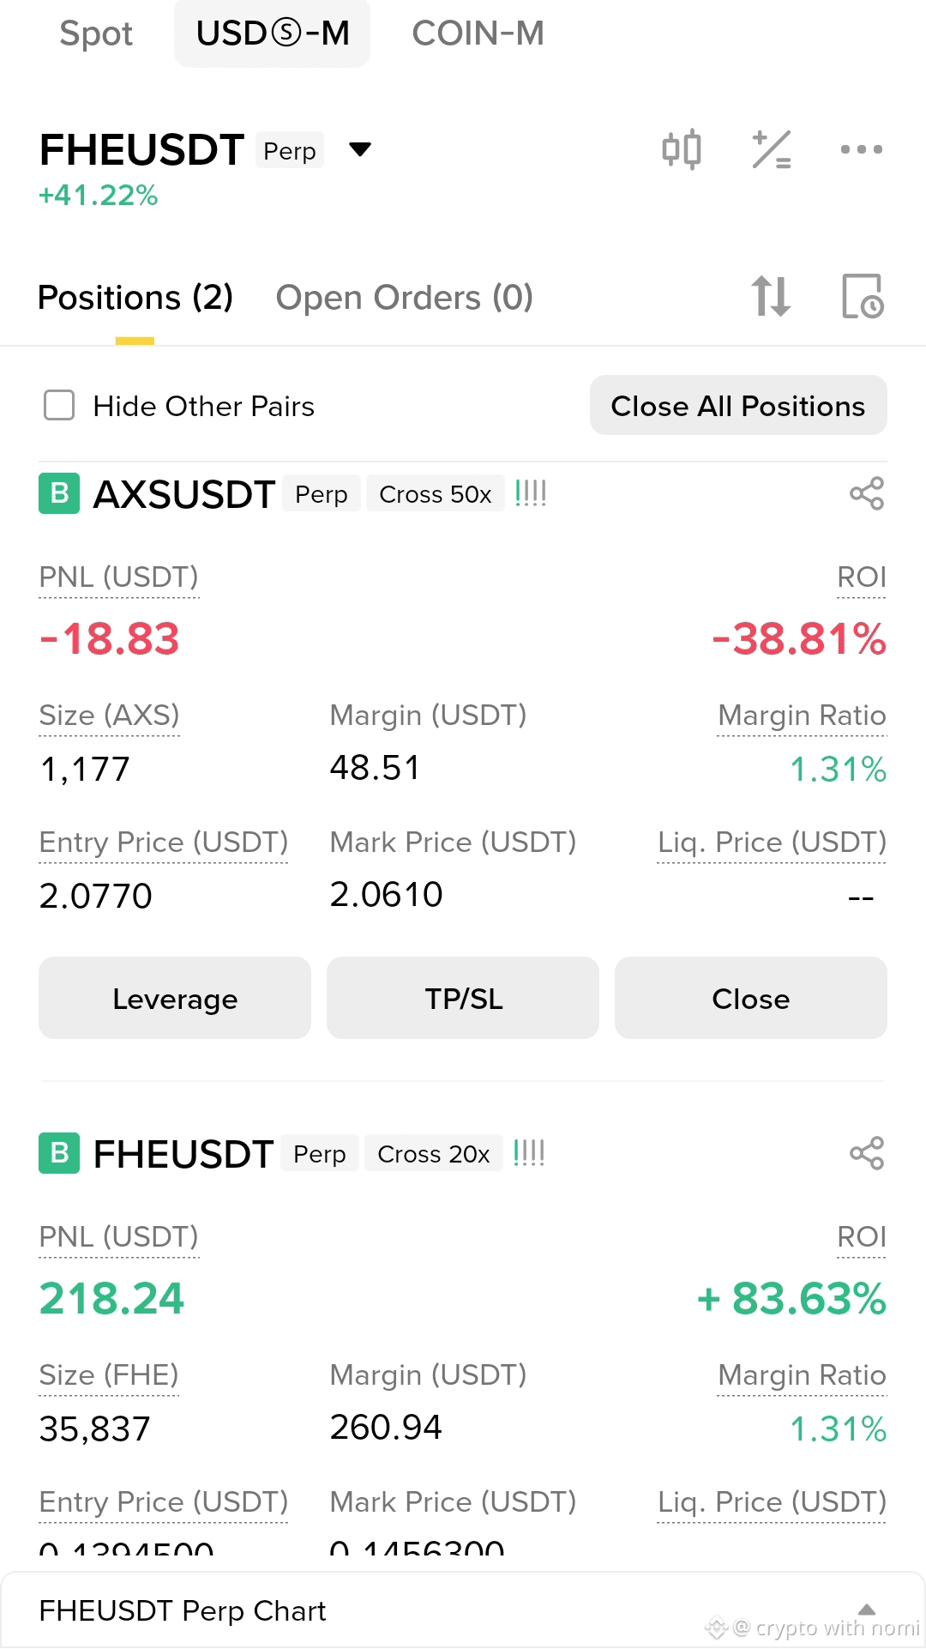
Task: Open the profit calculator icon
Action: click(x=772, y=150)
